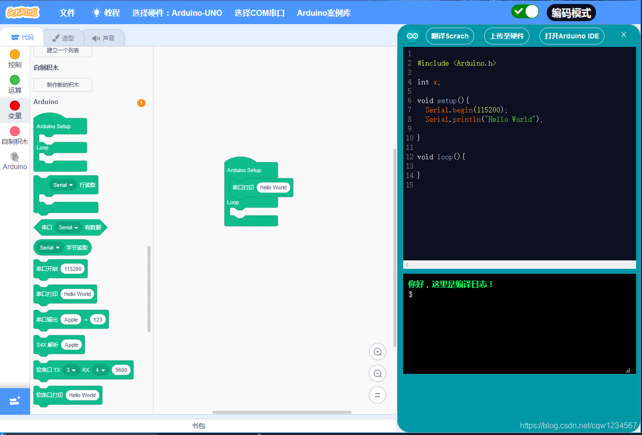Screen dimensions: 642x435
Task: Click the baud rate 115200 input in palette
Action: (x=73, y=269)
